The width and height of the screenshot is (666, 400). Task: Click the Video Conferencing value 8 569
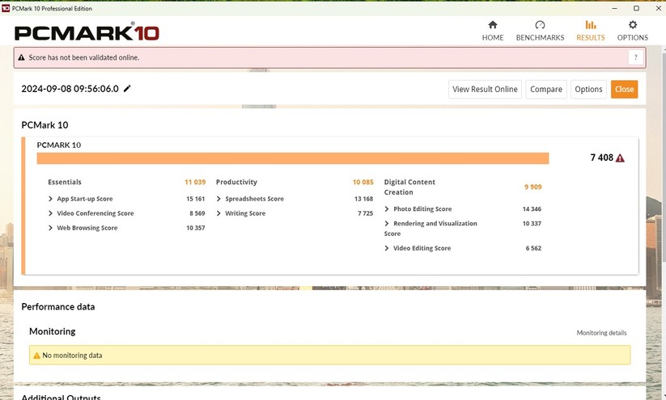[x=197, y=213]
